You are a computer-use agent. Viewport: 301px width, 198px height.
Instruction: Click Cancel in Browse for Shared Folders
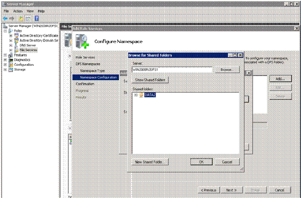coord(227,162)
